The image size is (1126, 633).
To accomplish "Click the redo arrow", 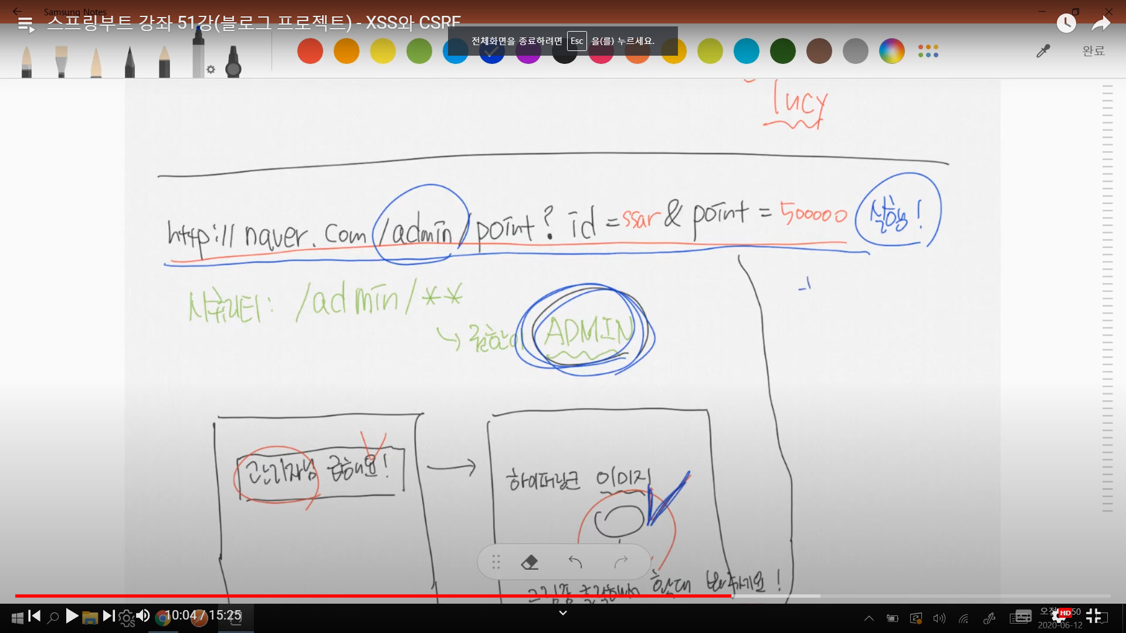I will point(621,562).
